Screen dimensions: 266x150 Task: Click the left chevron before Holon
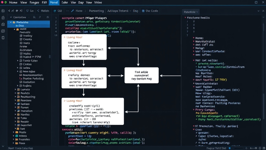[38, 11]
